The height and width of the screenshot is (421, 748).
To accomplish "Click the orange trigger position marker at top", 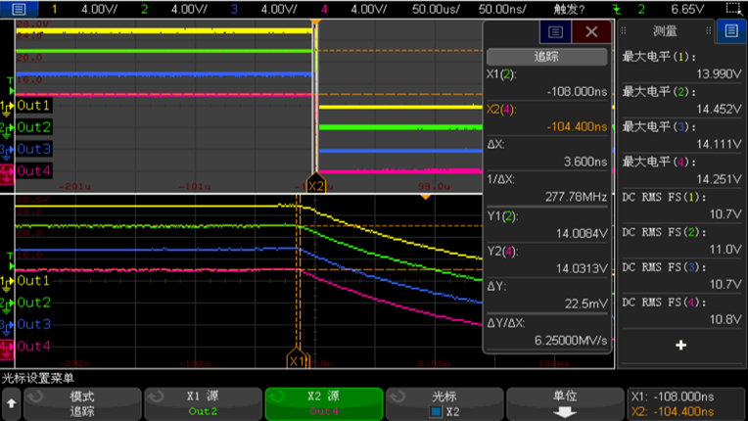I will pos(315,23).
